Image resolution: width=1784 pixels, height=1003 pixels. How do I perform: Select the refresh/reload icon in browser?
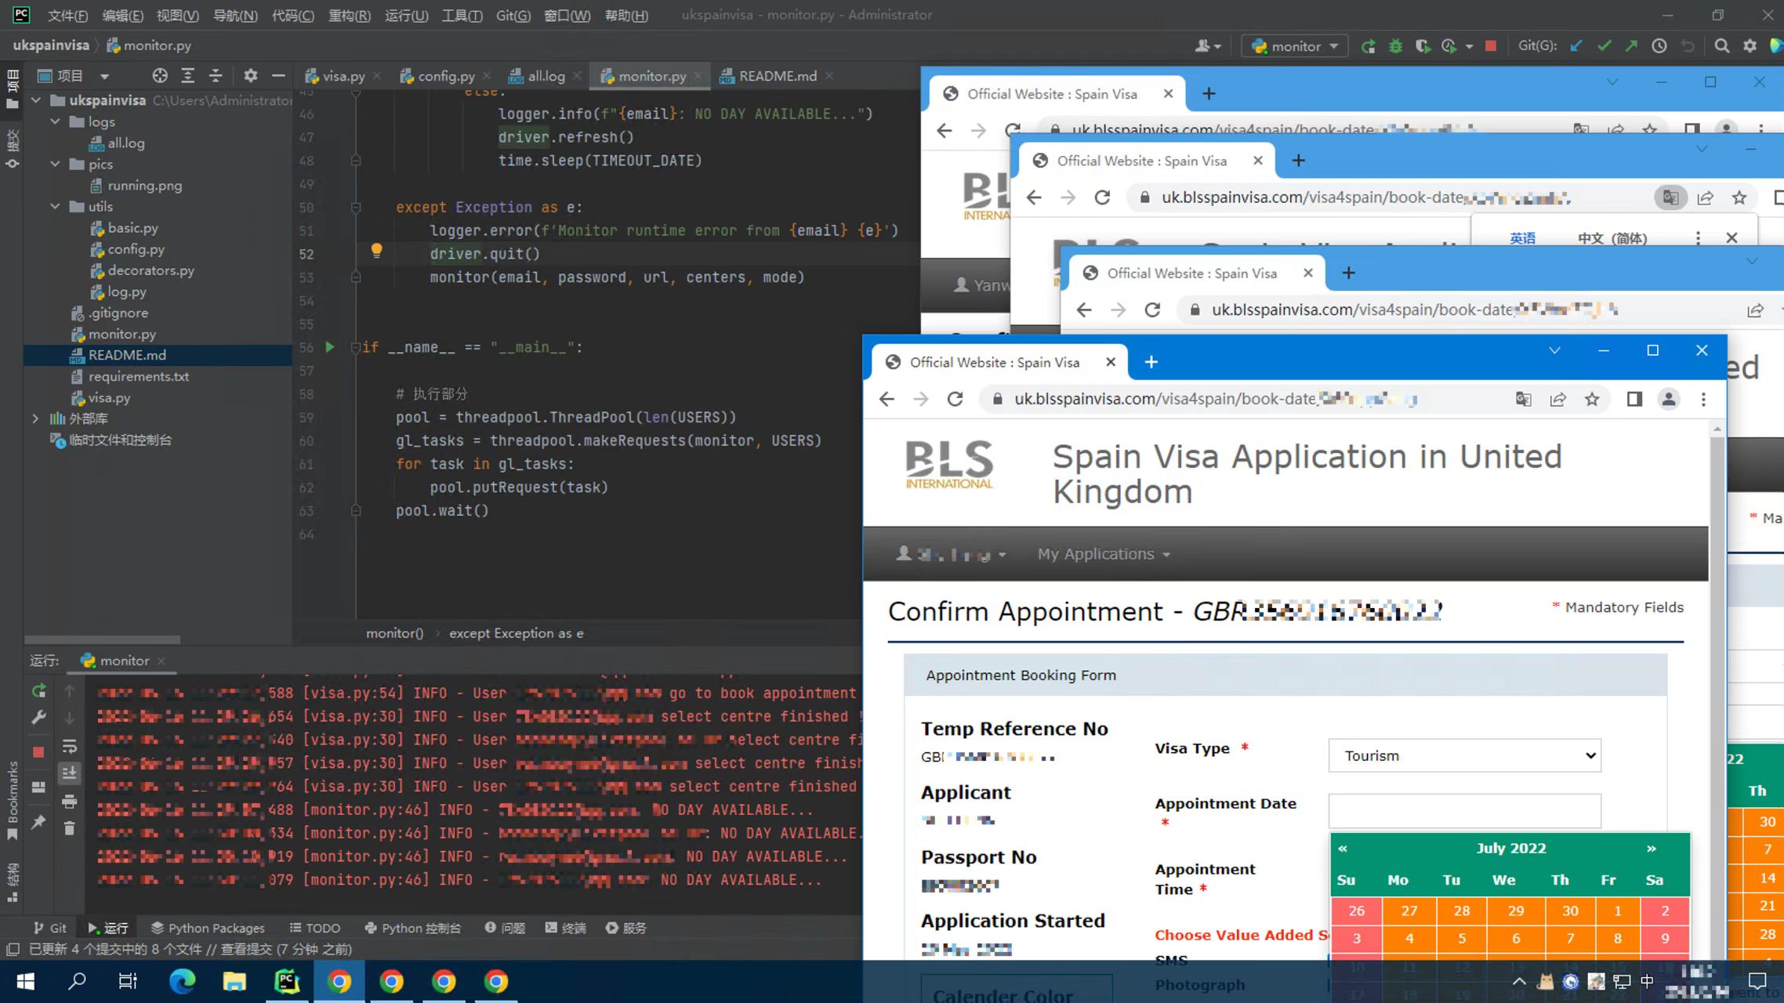955,398
